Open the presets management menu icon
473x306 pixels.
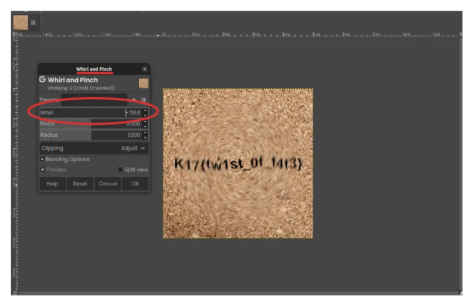144,100
